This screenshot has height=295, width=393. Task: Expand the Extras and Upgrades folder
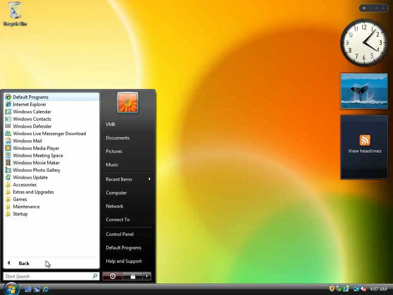click(x=51, y=192)
